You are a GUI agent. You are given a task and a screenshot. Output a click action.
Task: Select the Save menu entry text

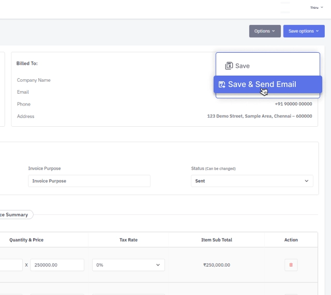pyautogui.click(x=242, y=66)
